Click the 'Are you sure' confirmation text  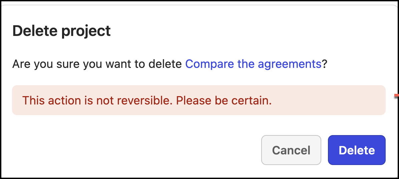(x=98, y=64)
